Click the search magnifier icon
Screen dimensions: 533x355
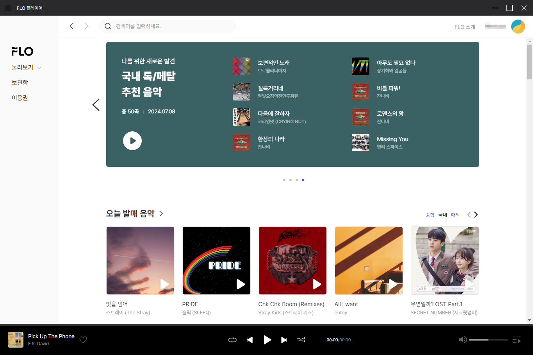coord(108,26)
